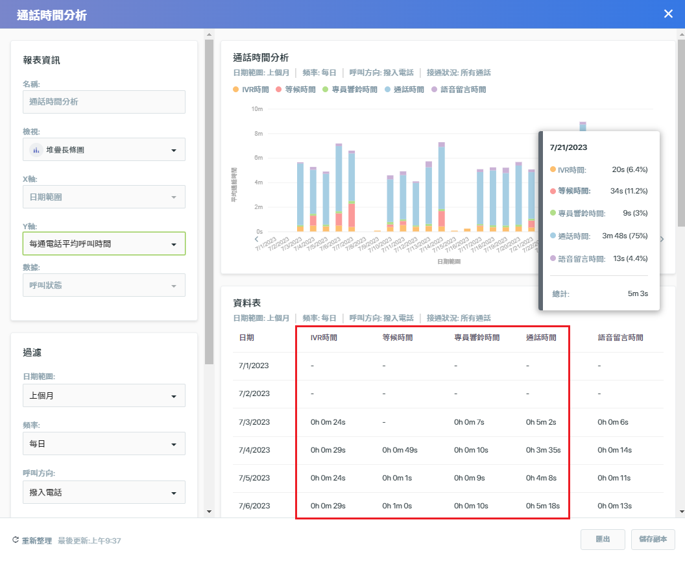Click the 0h 4m 8s talk time cell
The width and height of the screenshot is (685, 561).
point(541,478)
